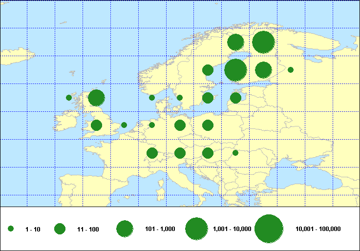Select the circle over central Germany

point(180,125)
